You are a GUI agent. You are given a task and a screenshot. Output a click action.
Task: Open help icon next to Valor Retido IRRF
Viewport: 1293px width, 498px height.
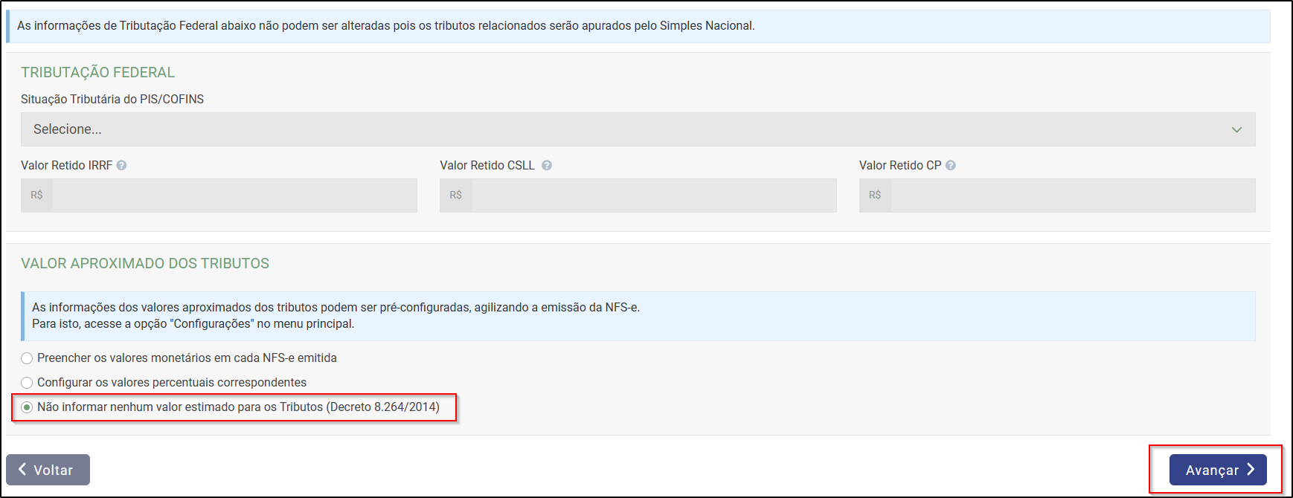(121, 166)
